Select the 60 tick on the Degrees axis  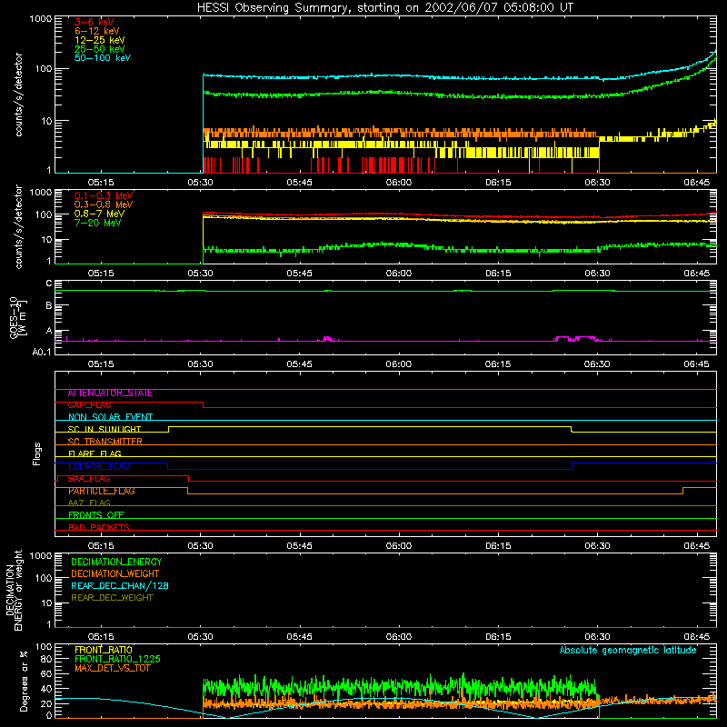click(46, 673)
